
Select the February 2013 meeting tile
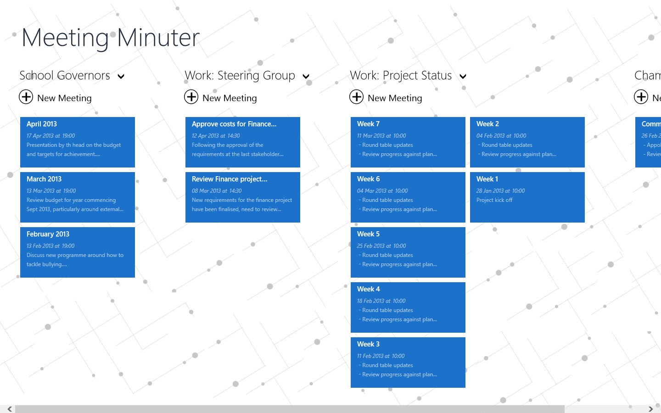(x=78, y=252)
